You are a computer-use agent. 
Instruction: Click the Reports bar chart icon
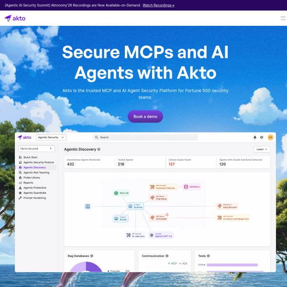[20, 183]
